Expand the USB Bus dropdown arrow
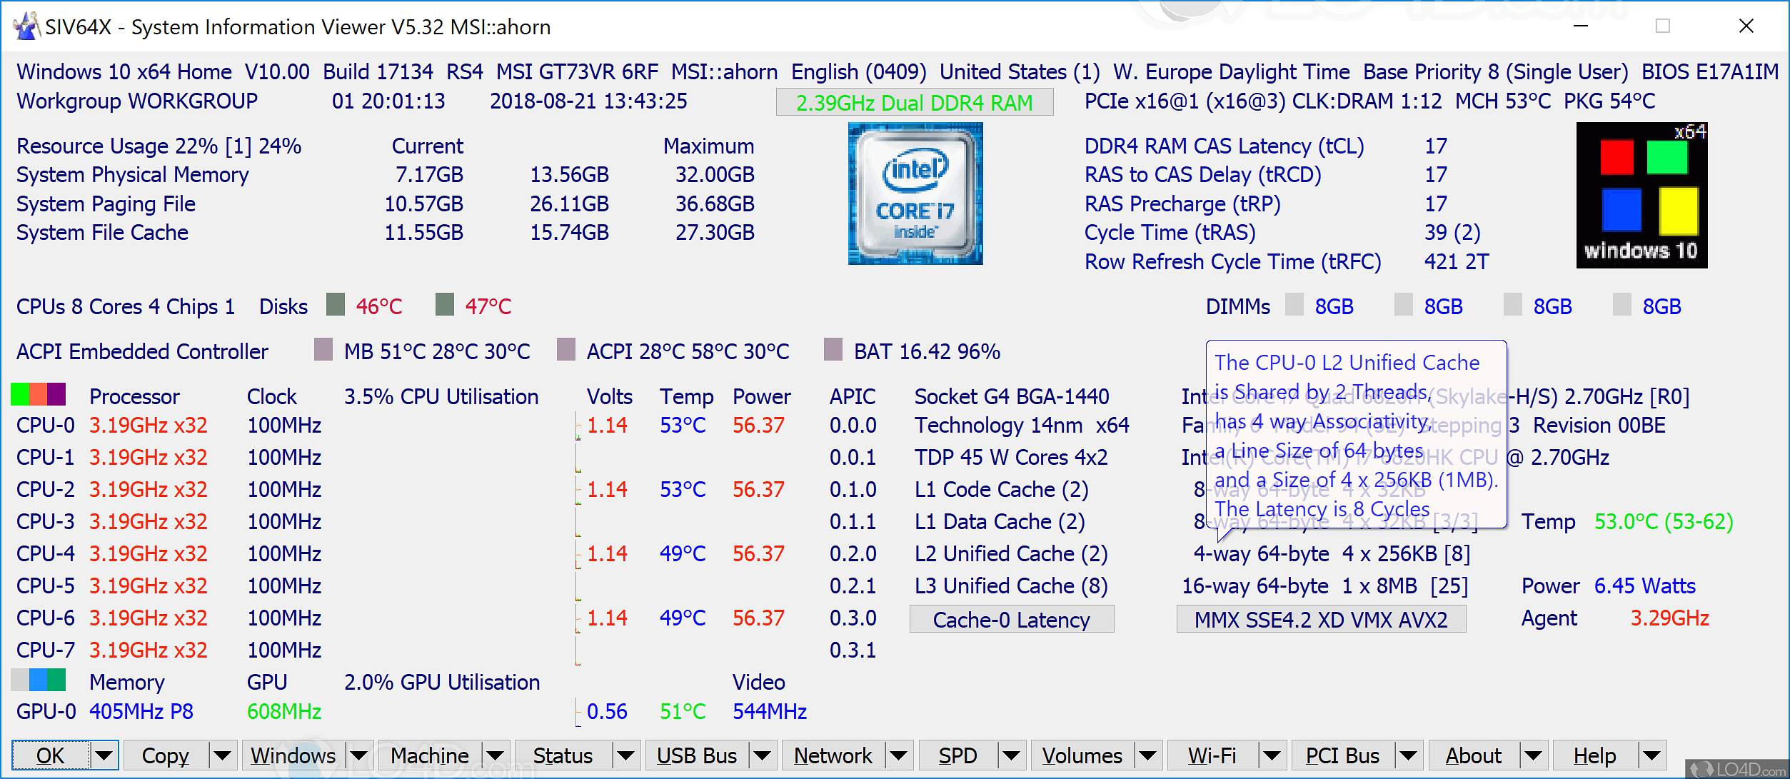1790x779 pixels. click(763, 755)
